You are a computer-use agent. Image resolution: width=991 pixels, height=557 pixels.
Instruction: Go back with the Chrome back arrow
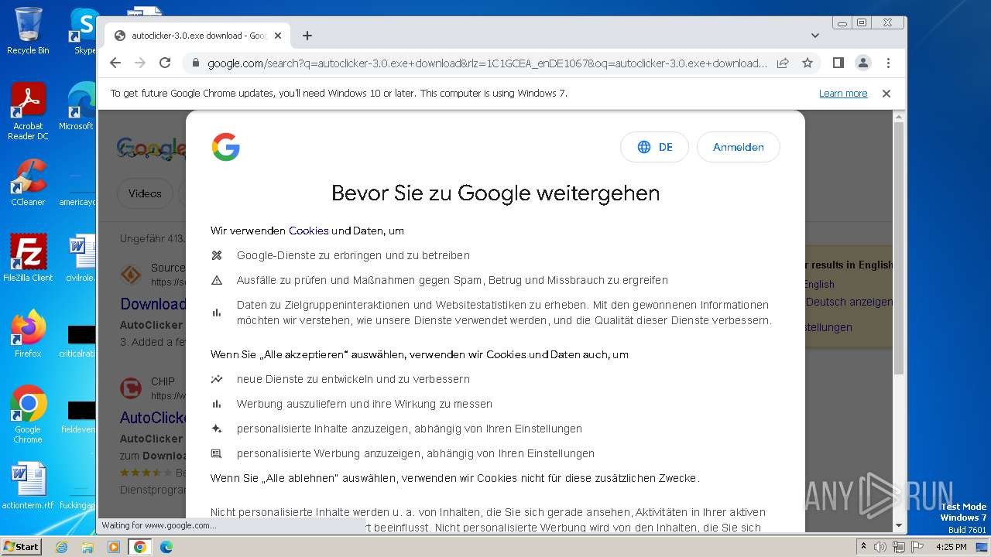pos(115,63)
